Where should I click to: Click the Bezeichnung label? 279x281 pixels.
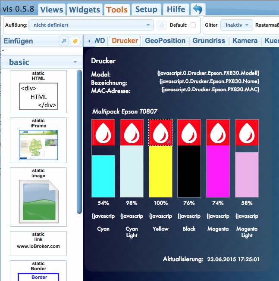(x=110, y=83)
